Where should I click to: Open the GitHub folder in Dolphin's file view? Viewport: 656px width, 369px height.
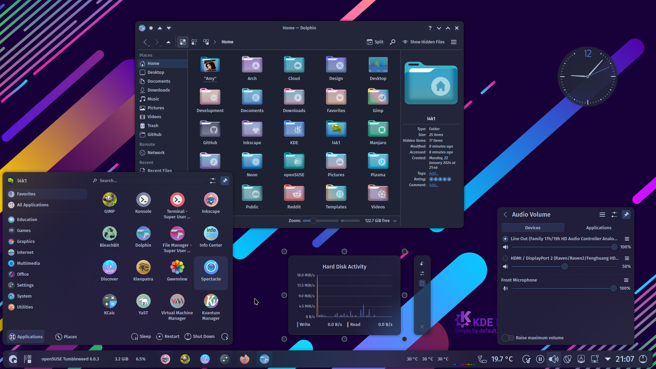coord(210,133)
